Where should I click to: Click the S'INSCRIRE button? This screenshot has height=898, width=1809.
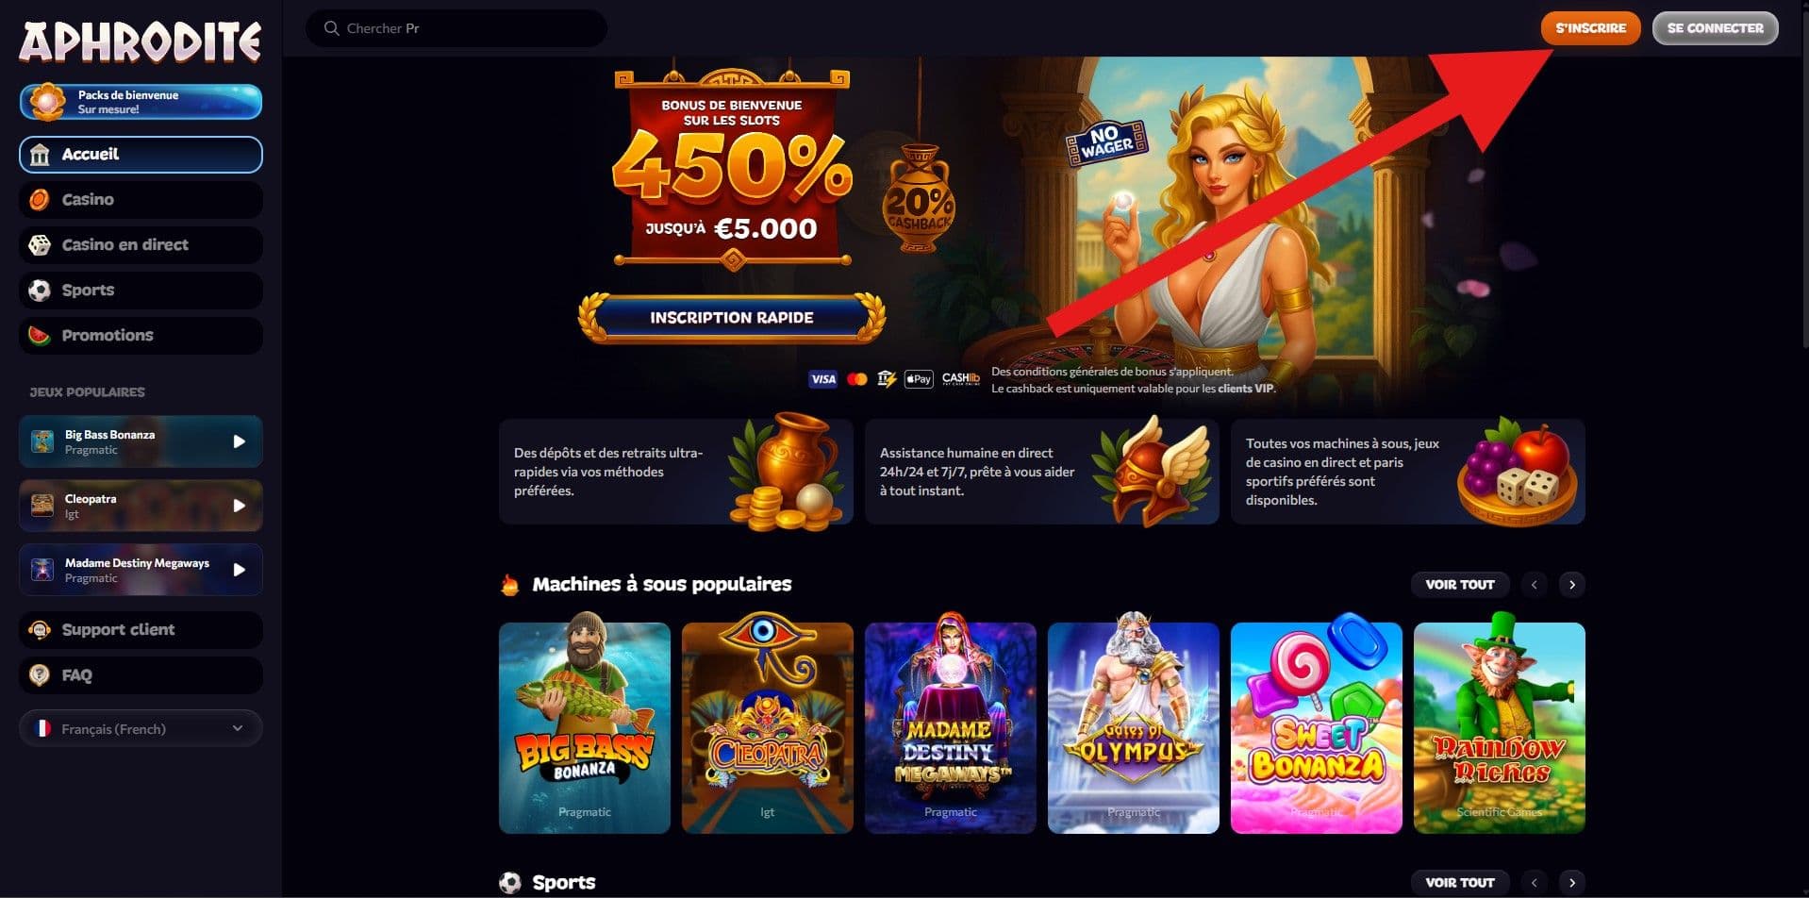pyautogui.click(x=1590, y=28)
